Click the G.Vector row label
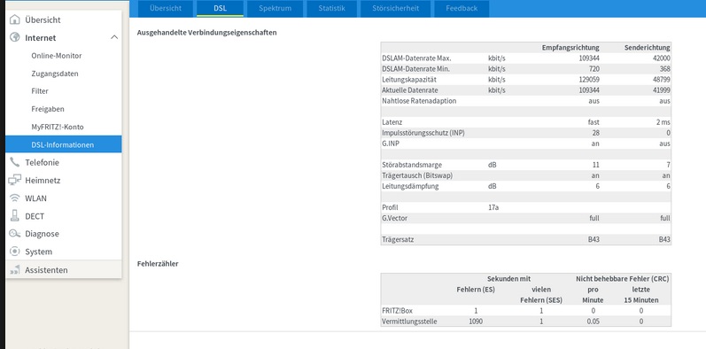This screenshot has width=706, height=349. pos(395,218)
